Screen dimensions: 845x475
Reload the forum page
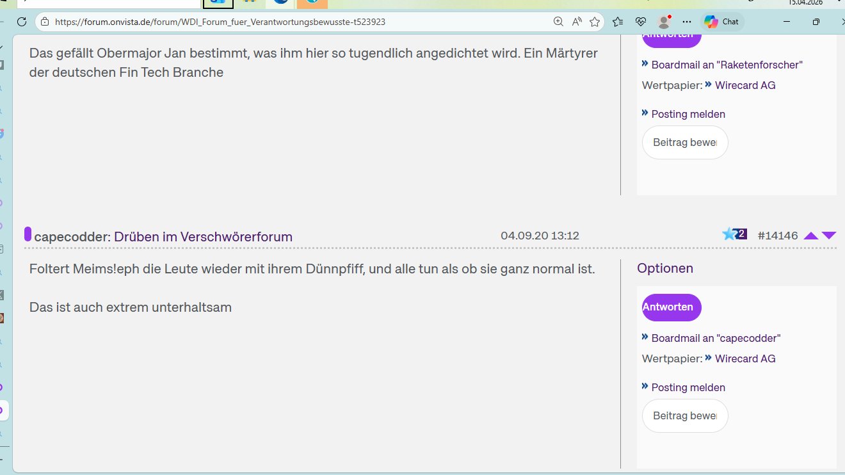[22, 21]
